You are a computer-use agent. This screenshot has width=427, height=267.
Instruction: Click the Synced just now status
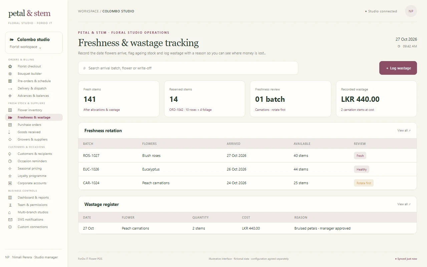click(406, 259)
